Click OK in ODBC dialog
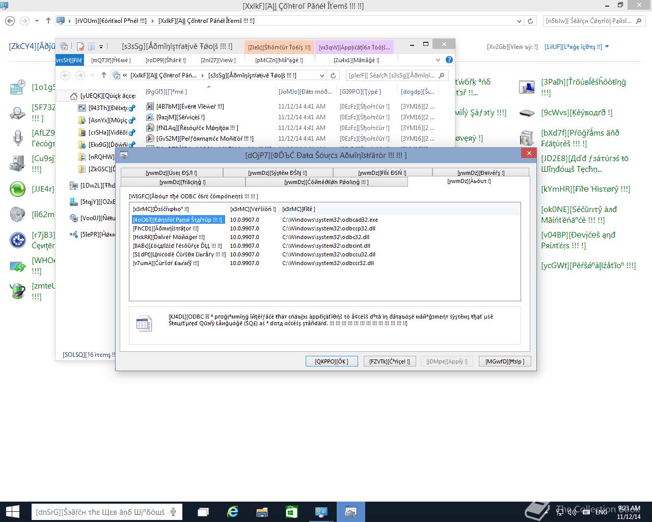The height and width of the screenshot is (522, 652). (332, 361)
